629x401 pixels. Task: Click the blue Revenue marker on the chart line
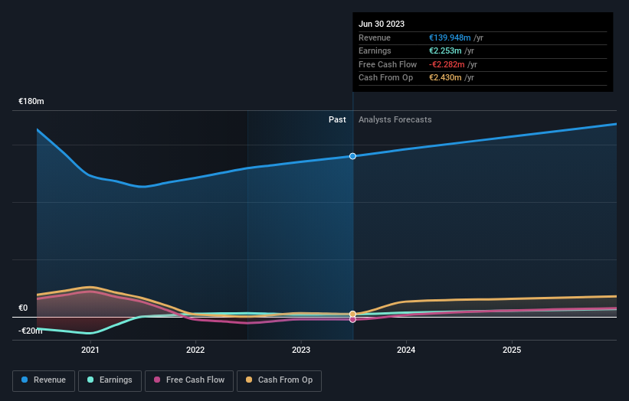coord(352,156)
